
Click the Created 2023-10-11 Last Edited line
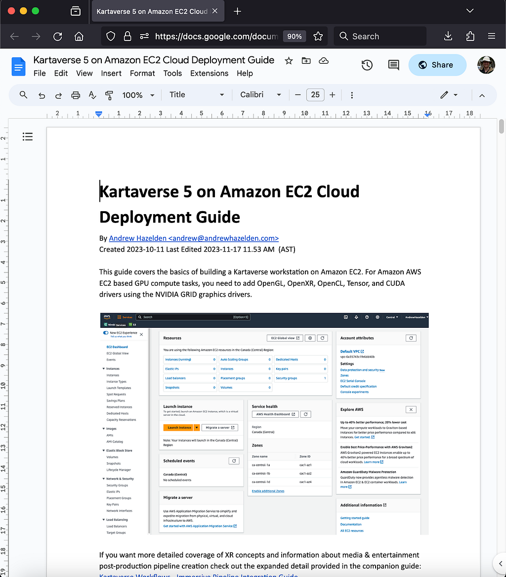[197, 250]
